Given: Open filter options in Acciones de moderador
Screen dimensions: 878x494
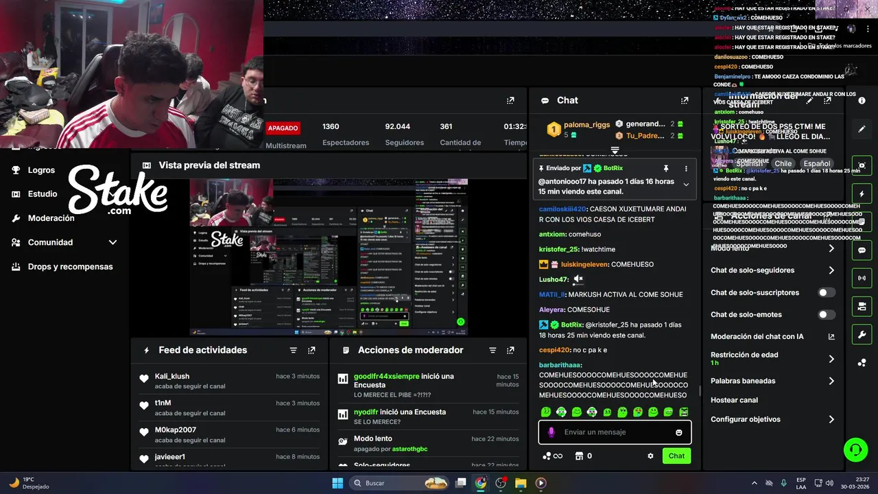Looking at the screenshot, I should click(493, 350).
